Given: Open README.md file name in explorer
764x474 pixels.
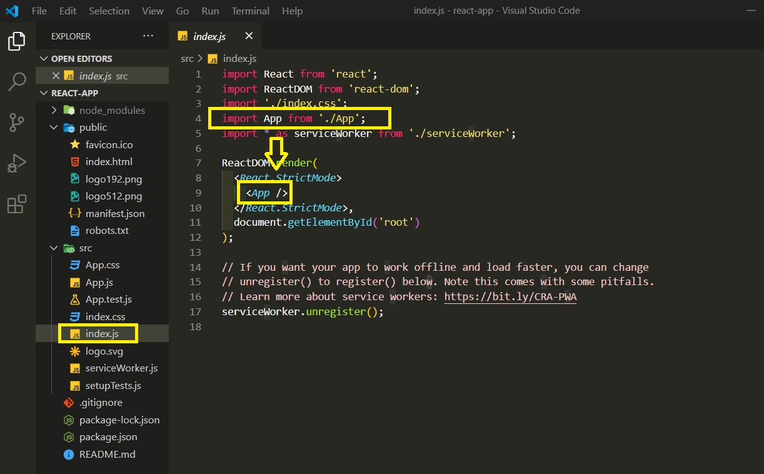Looking at the screenshot, I should [x=108, y=454].
